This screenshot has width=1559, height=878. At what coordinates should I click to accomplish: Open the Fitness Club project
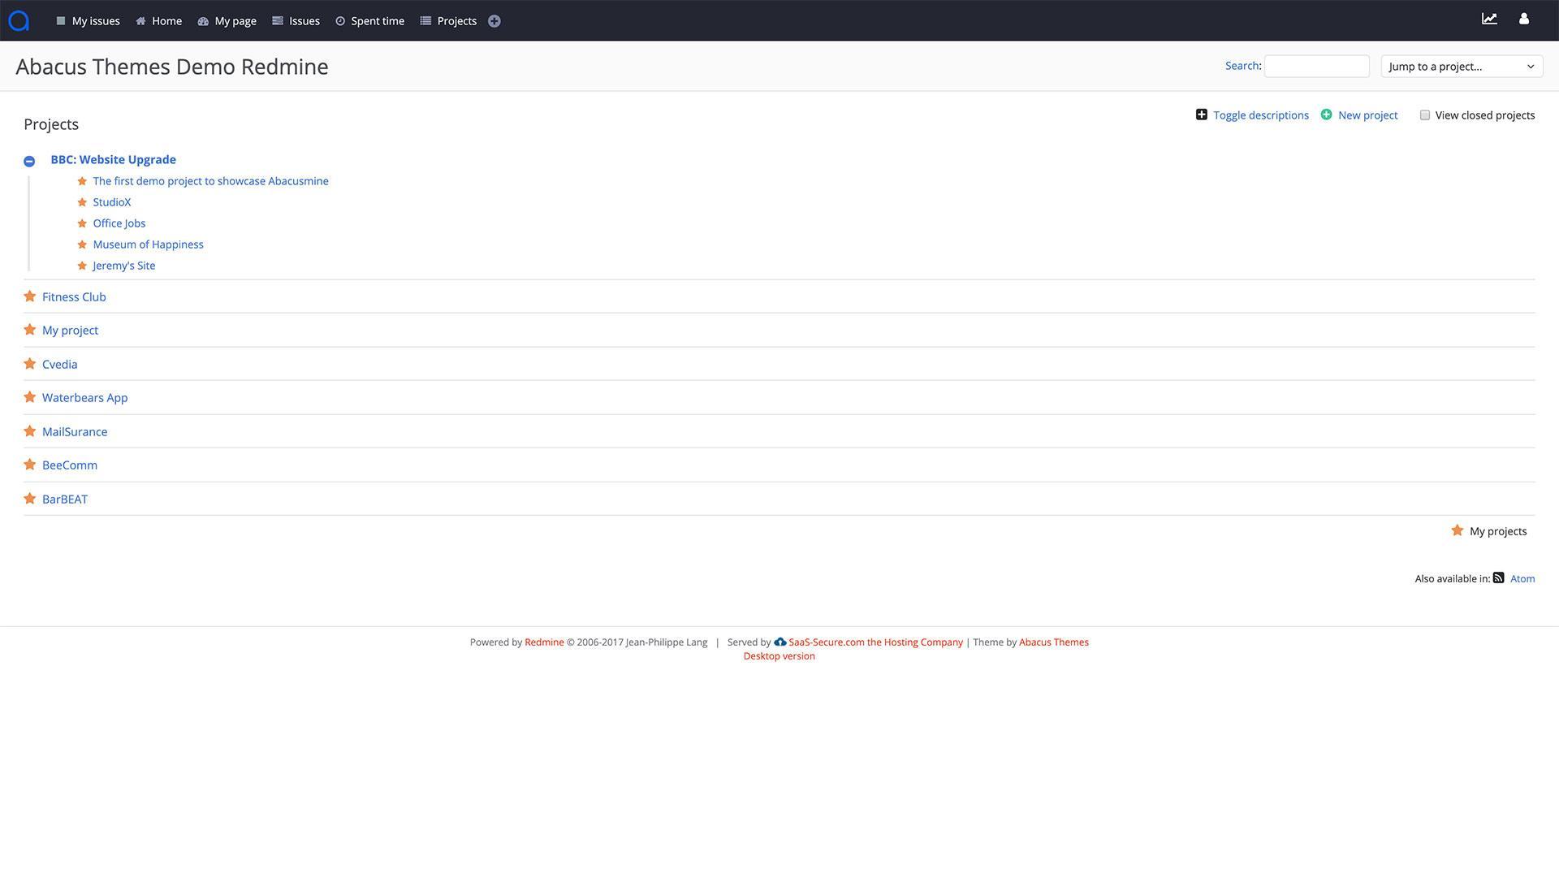[x=74, y=296]
